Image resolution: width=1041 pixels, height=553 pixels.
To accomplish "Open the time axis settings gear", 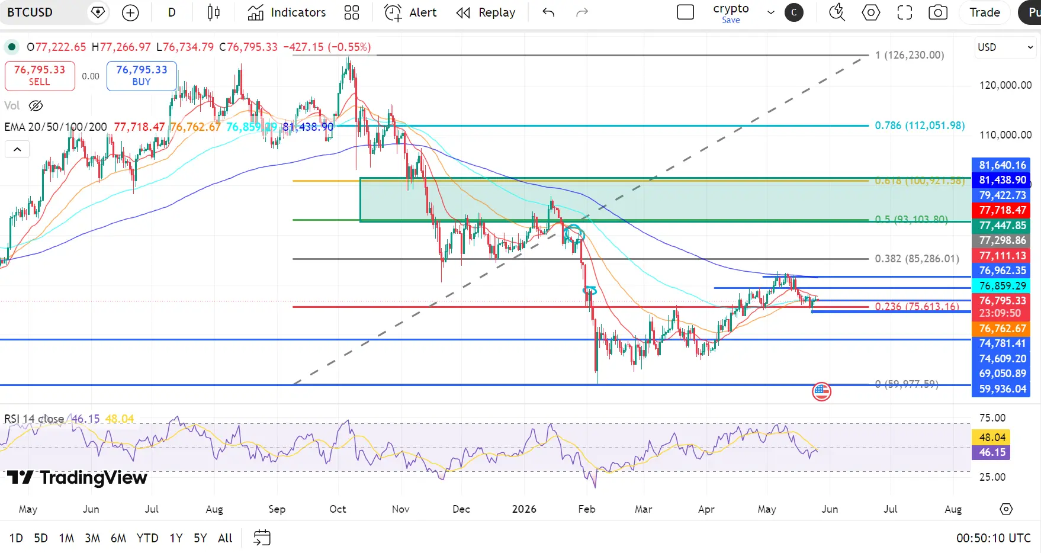I will 1006,509.
